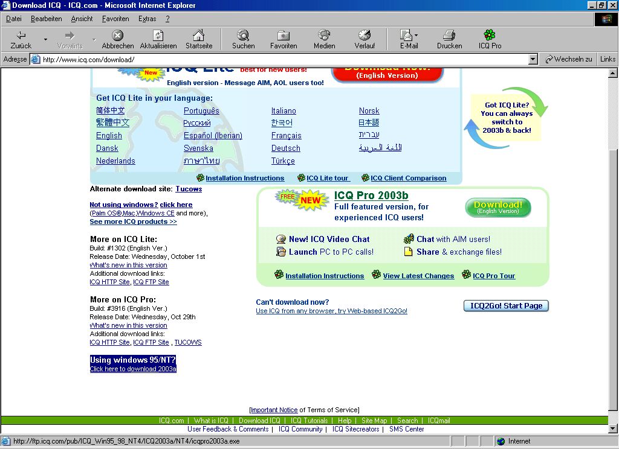The width and height of the screenshot is (619, 449).
Task: Open the Datei menu
Action: point(14,19)
